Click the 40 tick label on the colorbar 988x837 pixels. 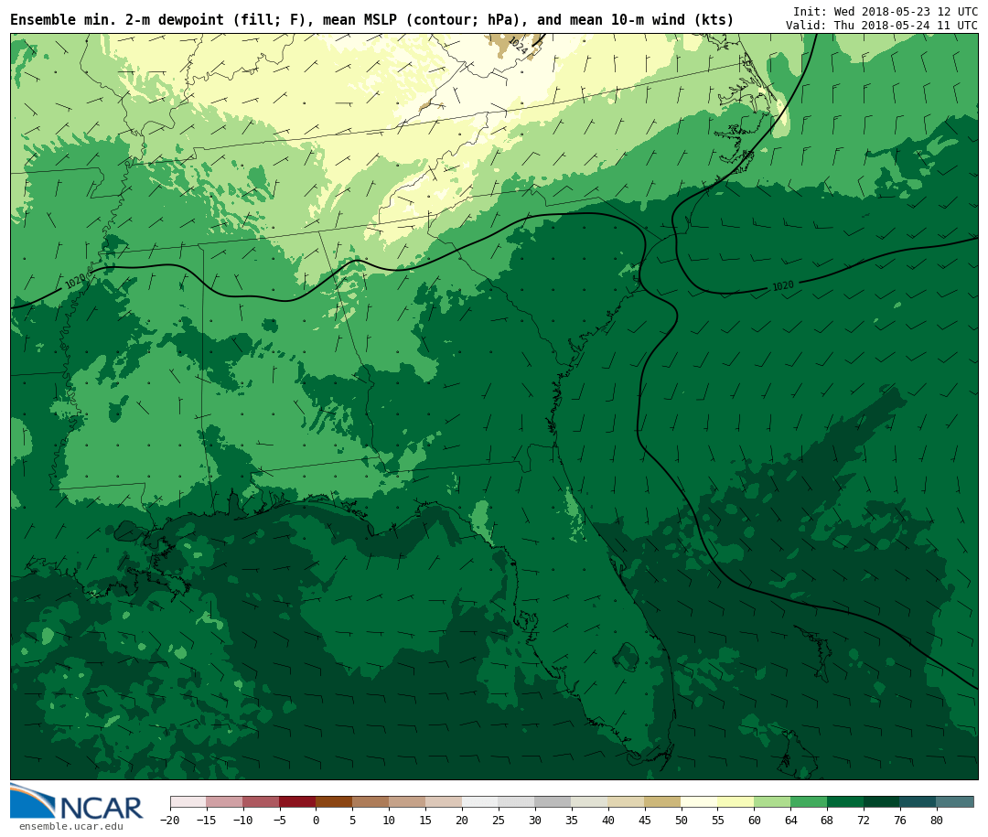coord(608,820)
